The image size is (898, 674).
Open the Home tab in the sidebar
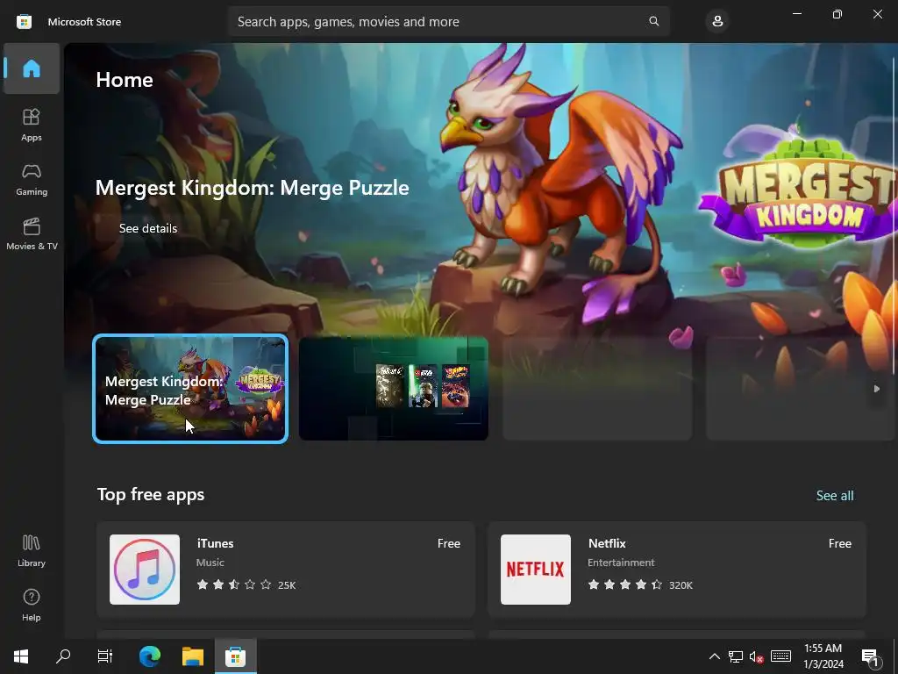coord(32,68)
